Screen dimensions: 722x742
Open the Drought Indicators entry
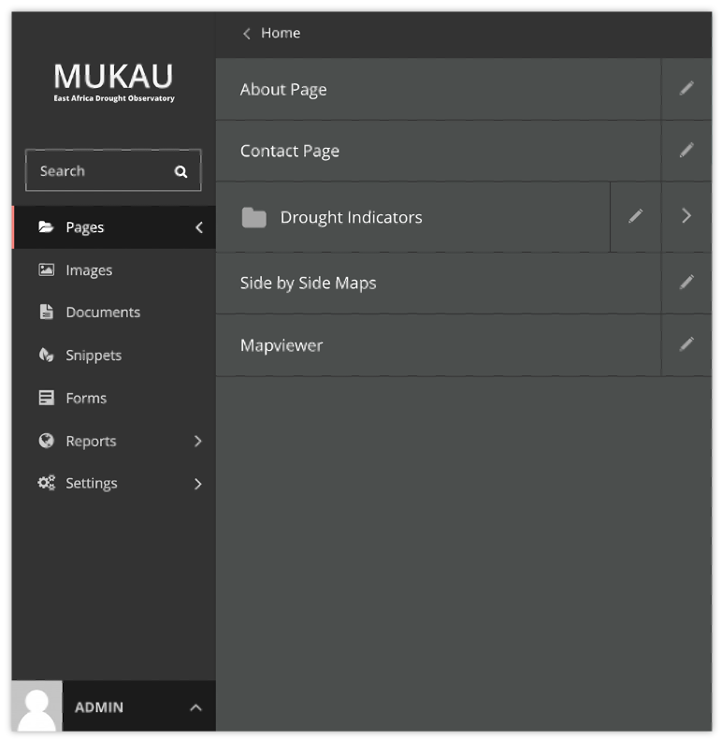[413, 217]
